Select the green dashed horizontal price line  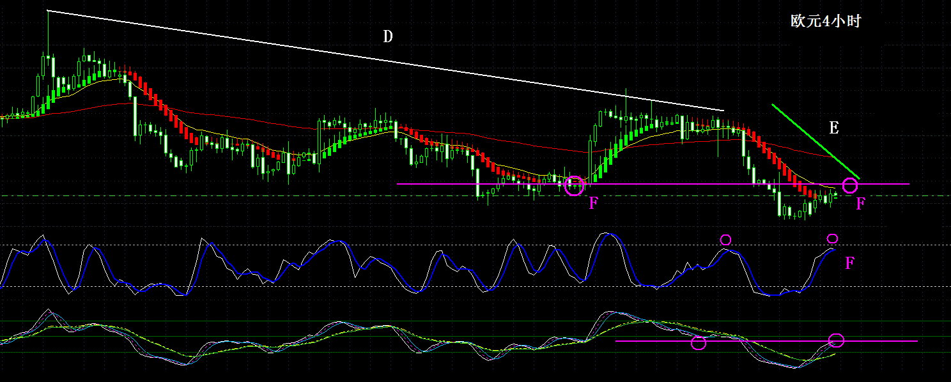(x=476, y=195)
